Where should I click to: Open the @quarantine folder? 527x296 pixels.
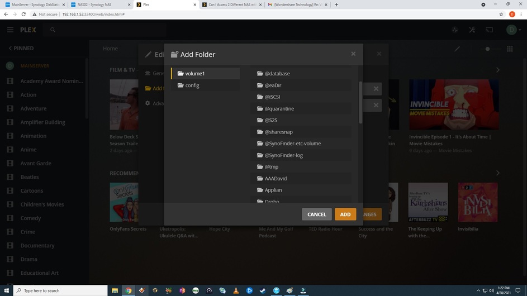[x=301, y=108]
